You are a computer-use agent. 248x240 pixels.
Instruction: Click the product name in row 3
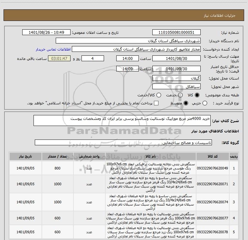point(151,202)
